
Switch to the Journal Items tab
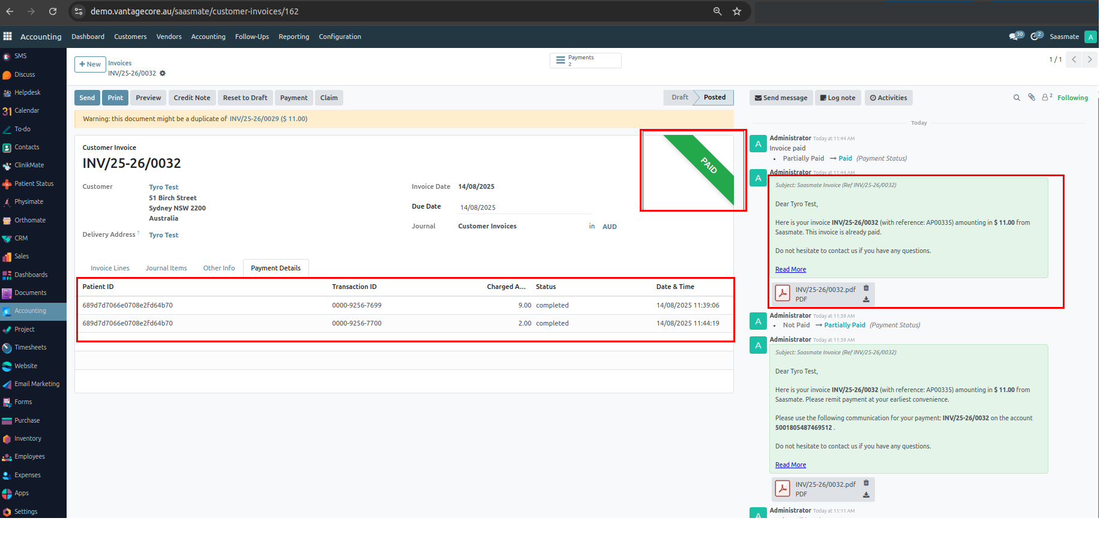(166, 268)
